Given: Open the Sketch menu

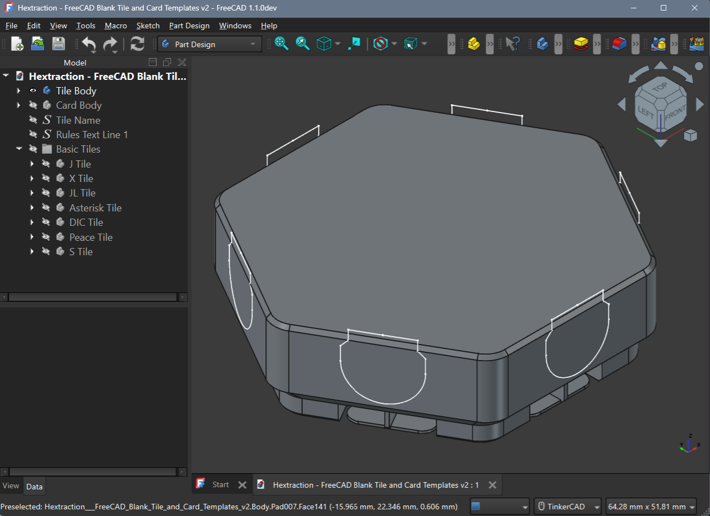Looking at the screenshot, I should pyautogui.click(x=148, y=26).
